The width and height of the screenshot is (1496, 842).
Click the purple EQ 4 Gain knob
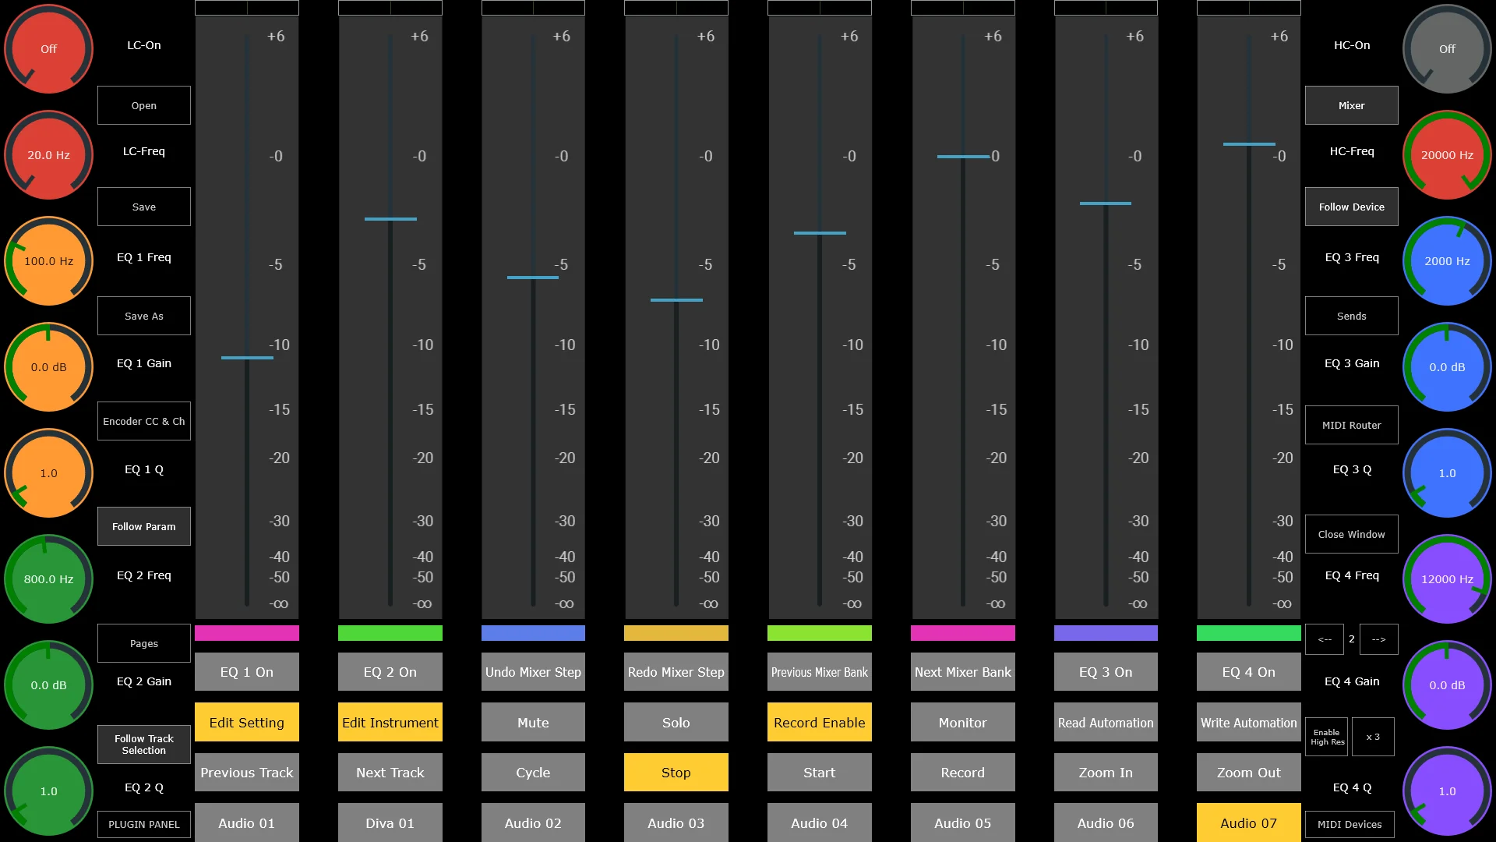pos(1447,685)
